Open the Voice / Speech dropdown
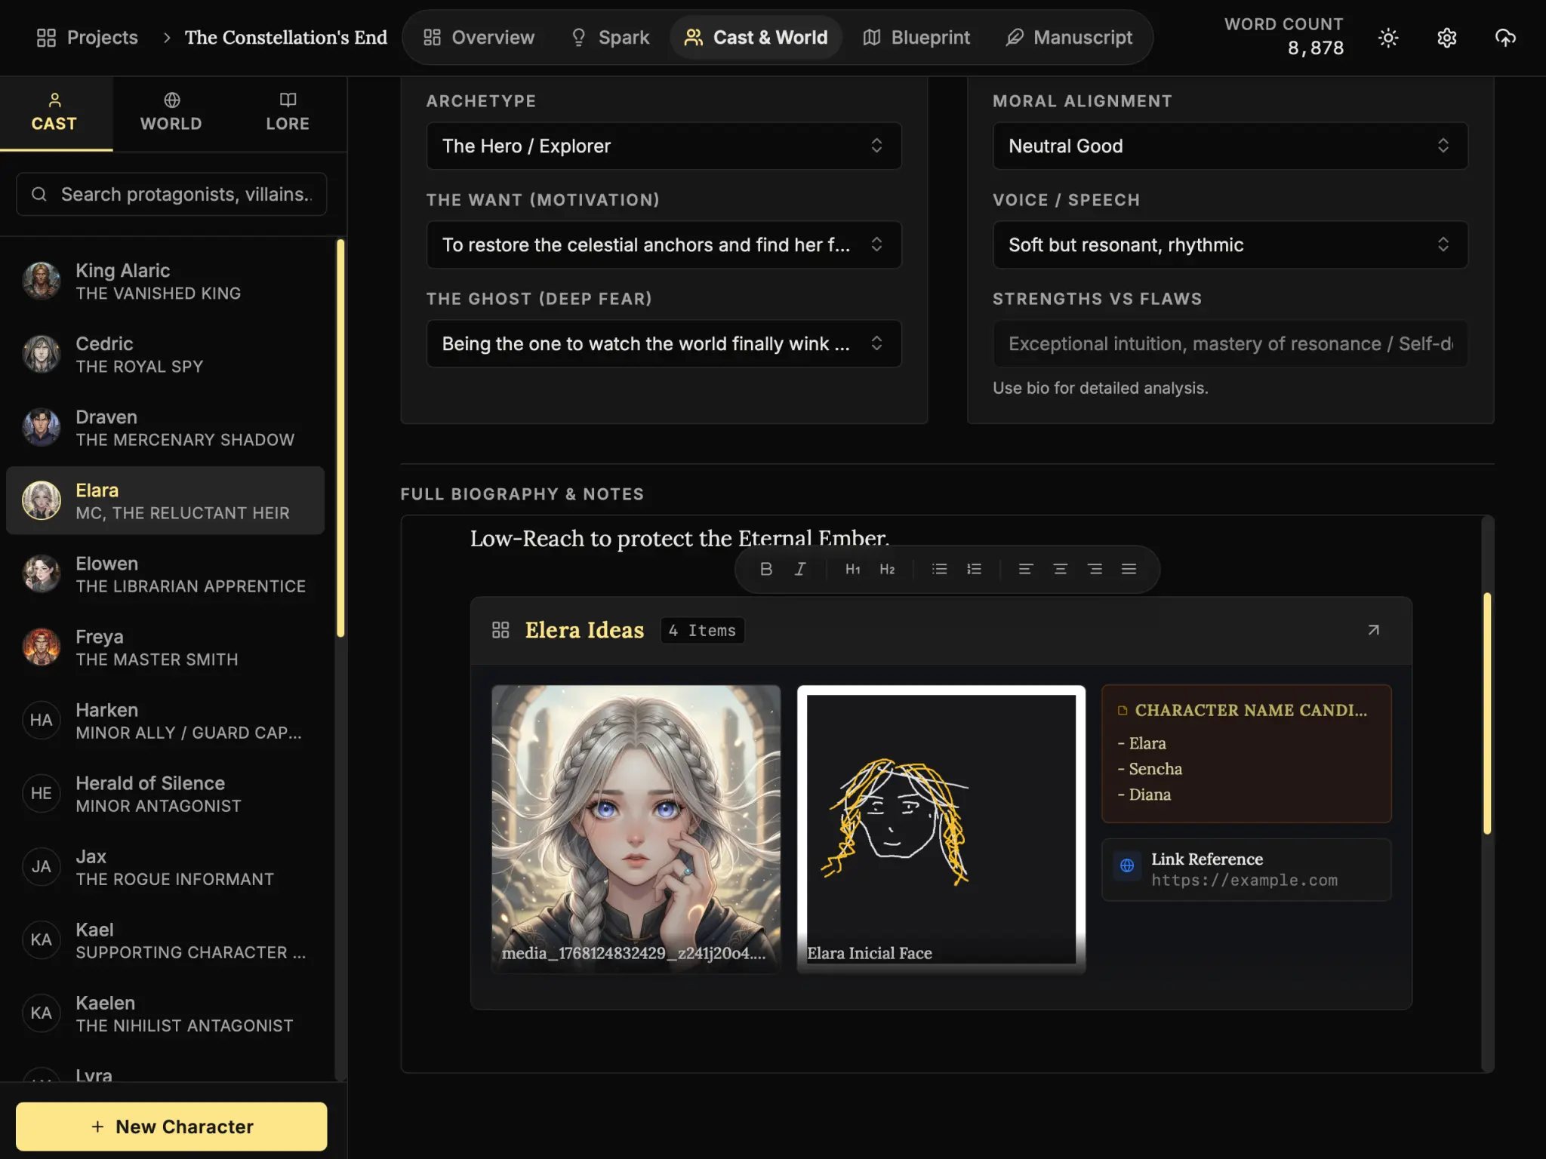Viewport: 1546px width, 1159px height. point(1230,244)
